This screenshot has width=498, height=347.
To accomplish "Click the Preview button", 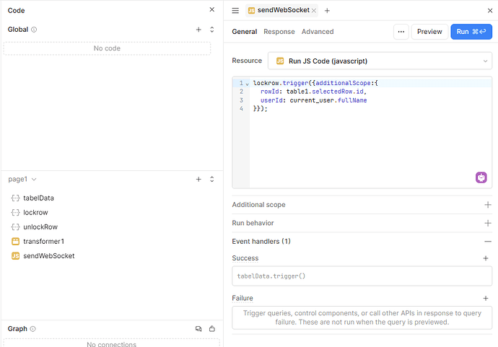I will [429, 32].
